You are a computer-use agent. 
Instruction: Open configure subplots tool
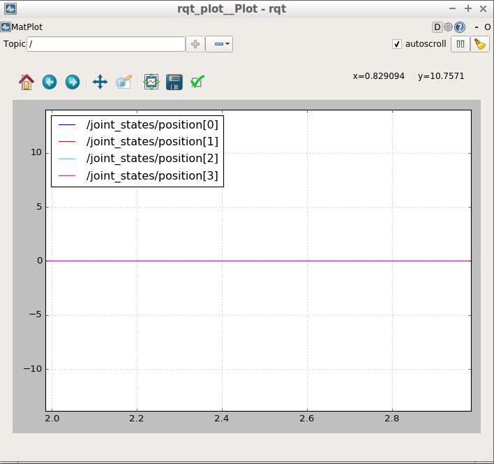coord(151,82)
